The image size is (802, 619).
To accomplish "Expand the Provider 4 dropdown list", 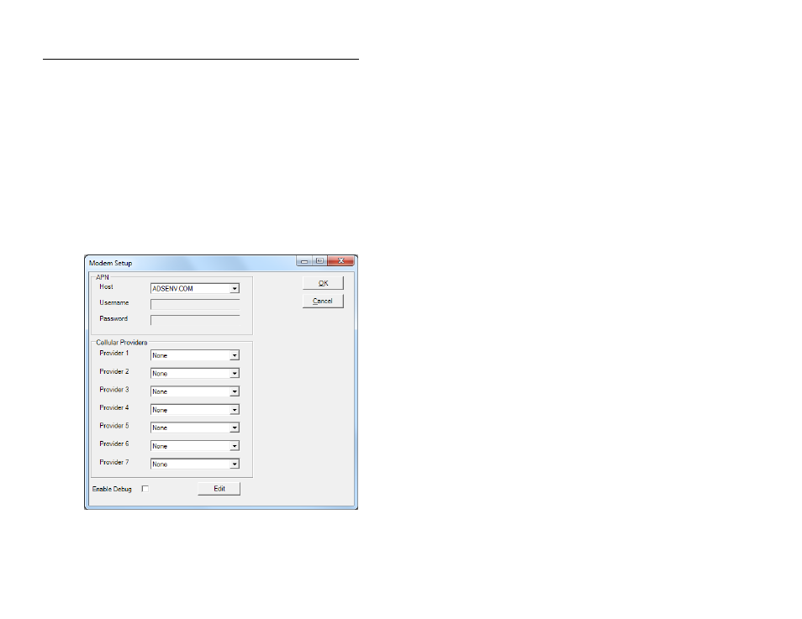I will click(235, 410).
